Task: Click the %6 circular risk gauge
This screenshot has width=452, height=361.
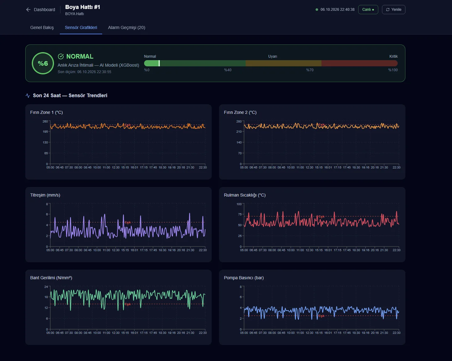Action: (x=43, y=63)
